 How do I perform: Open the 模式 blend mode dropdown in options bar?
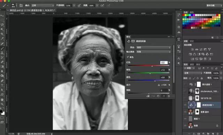tap(43, 6)
